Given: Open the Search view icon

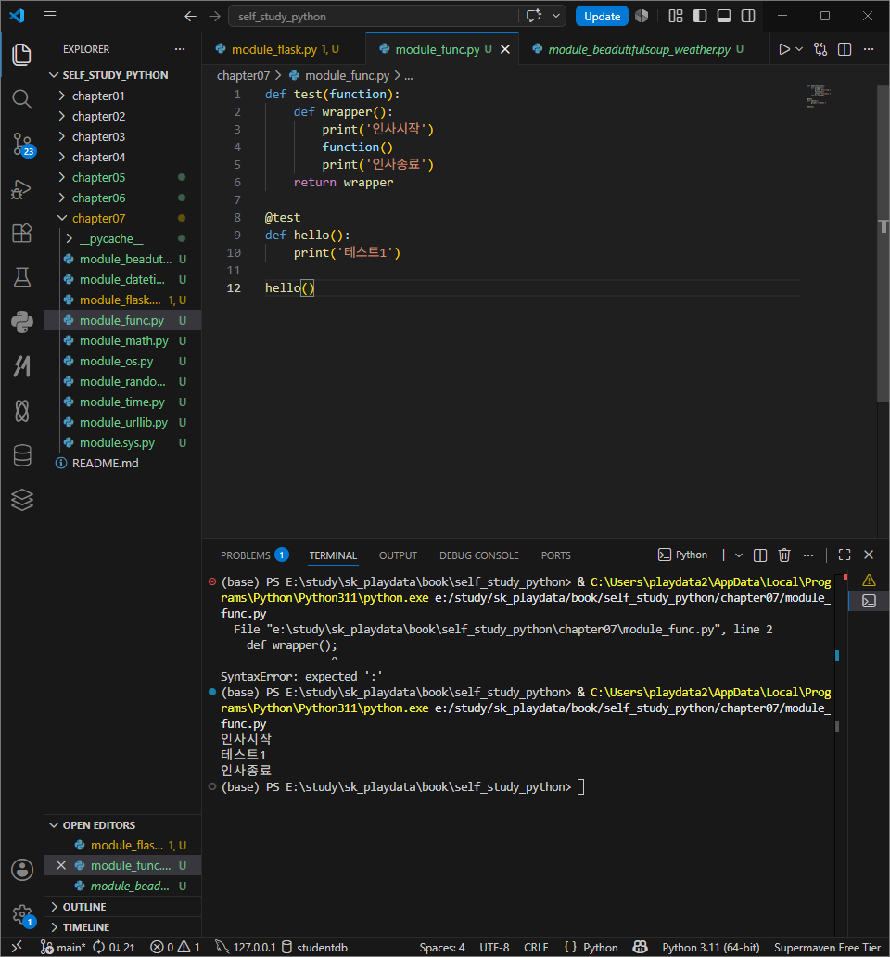Looking at the screenshot, I should pos(22,99).
